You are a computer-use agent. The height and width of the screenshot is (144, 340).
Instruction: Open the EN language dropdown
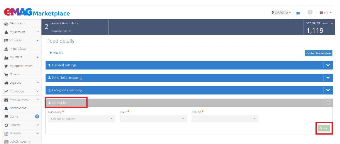[326, 13]
